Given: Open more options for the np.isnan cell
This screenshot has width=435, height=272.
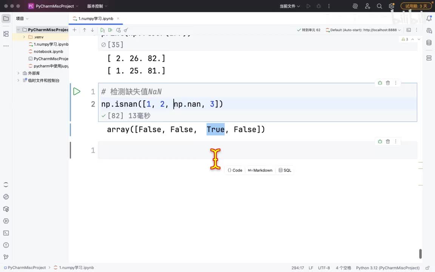Looking at the screenshot, I should (x=396, y=83).
